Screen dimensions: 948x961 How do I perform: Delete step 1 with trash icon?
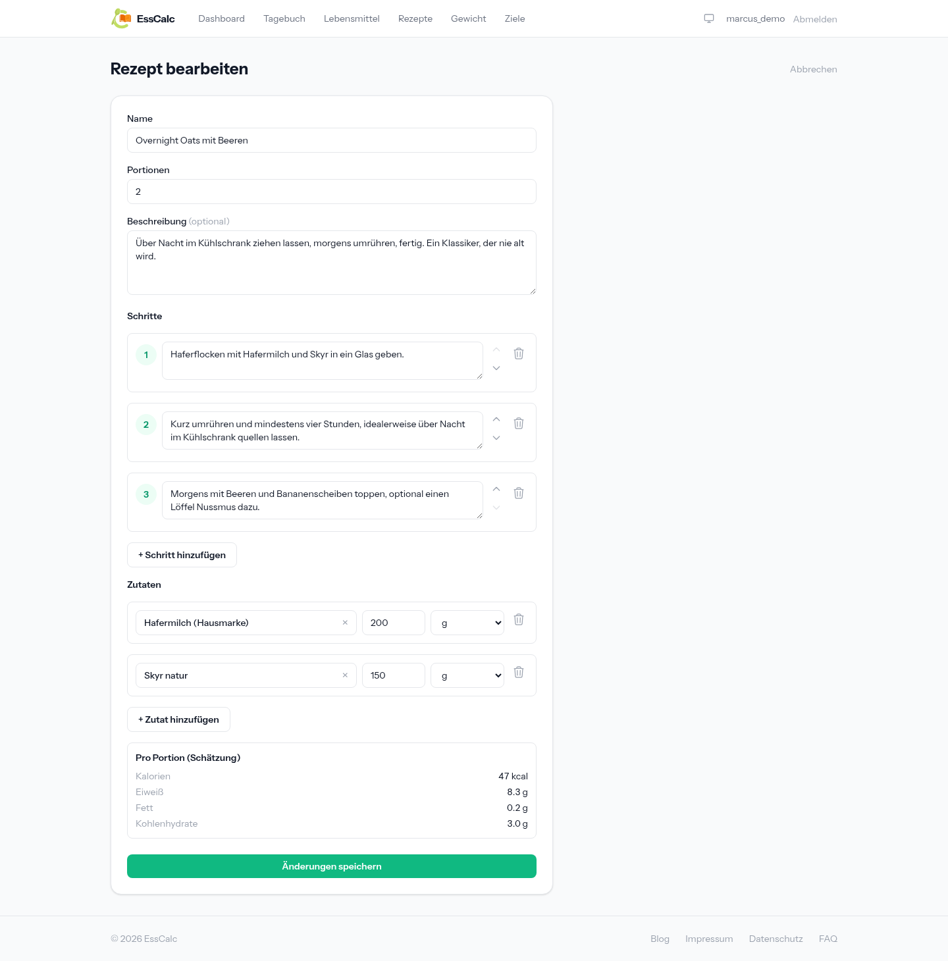point(519,353)
